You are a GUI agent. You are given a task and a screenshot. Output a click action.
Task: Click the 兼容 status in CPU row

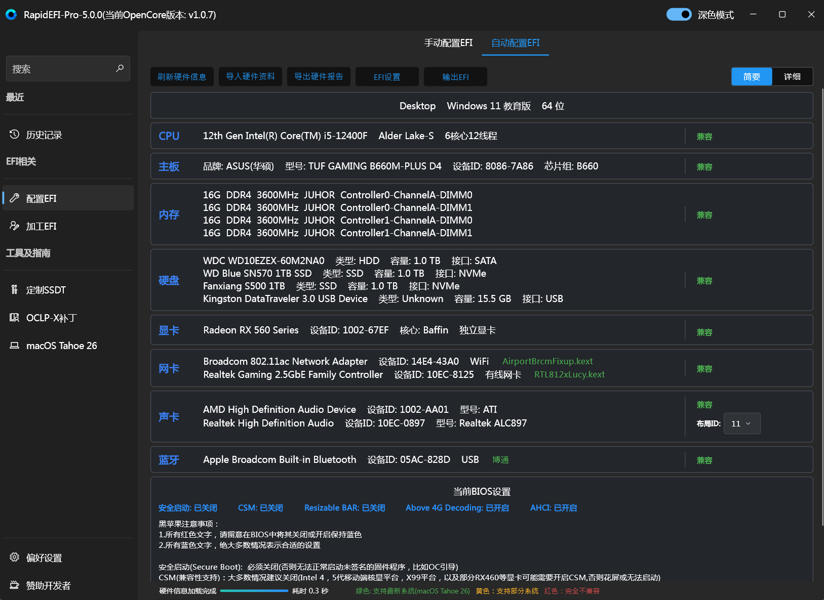[x=704, y=136]
